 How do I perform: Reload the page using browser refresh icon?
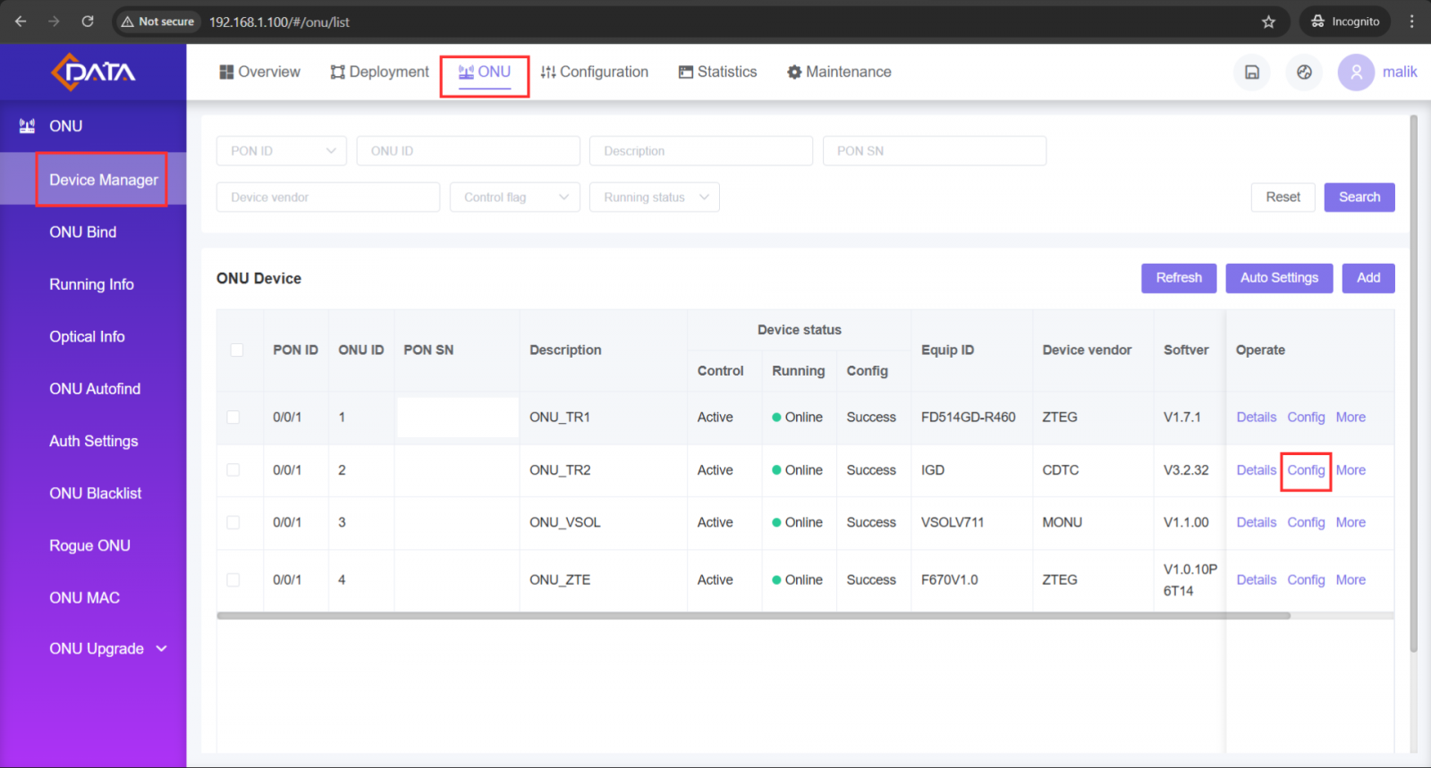tap(88, 21)
